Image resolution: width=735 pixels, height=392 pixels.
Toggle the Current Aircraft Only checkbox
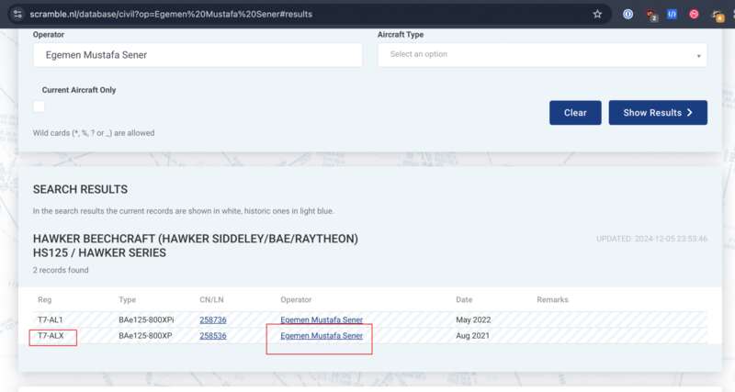[x=40, y=106]
